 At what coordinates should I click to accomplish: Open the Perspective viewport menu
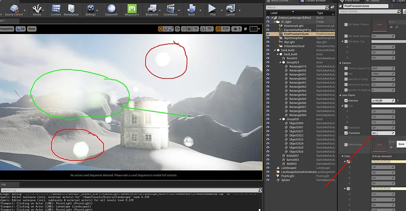click(x=6, y=29)
